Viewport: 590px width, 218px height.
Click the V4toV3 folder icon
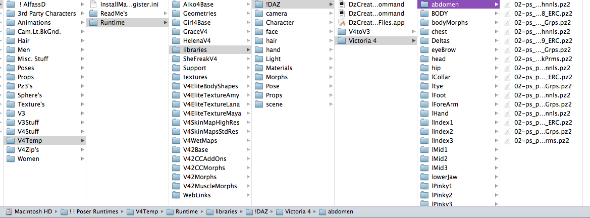tap(342, 32)
